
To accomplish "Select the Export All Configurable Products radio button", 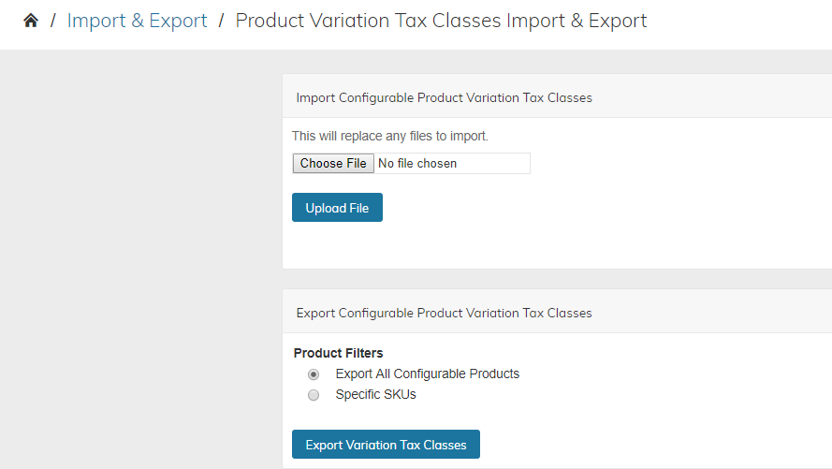I will [314, 374].
